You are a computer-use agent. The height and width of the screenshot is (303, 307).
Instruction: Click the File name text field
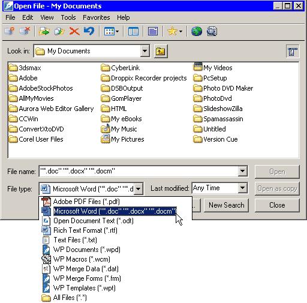click(x=139, y=172)
